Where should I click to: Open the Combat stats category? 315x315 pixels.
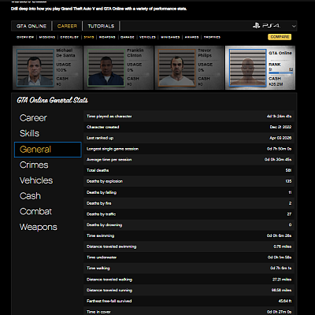point(35,211)
